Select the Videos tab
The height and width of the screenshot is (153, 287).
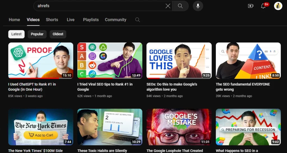coord(33,20)
